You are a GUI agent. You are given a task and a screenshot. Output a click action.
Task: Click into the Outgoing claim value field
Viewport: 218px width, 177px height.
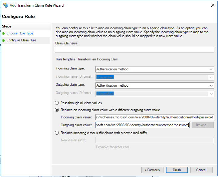(142, 125)
